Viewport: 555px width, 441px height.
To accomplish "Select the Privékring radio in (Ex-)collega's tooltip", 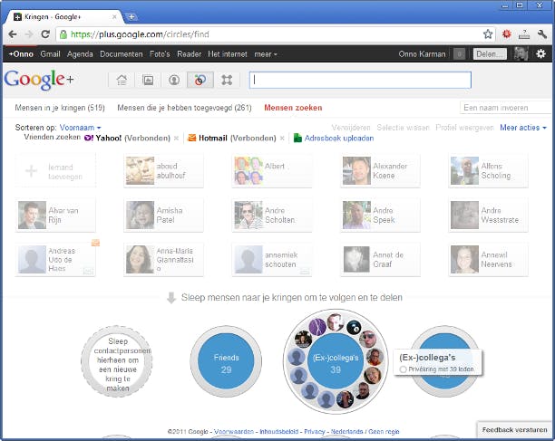I will (403, 369).
